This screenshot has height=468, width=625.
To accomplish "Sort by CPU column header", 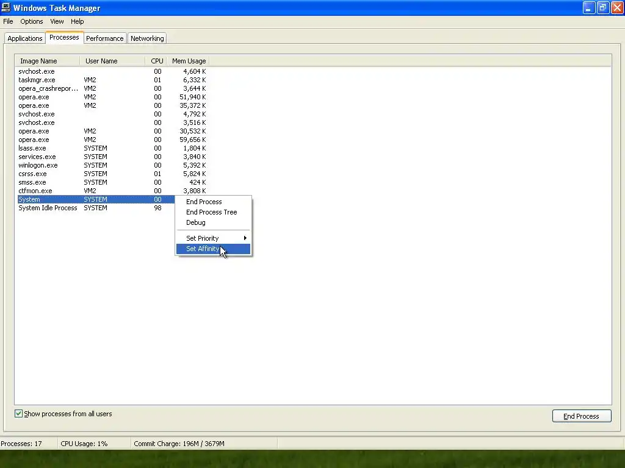I will coord(156,61).
